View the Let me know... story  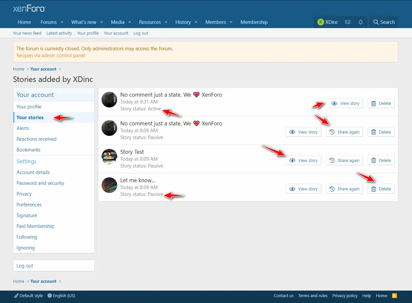pos(303,189)
